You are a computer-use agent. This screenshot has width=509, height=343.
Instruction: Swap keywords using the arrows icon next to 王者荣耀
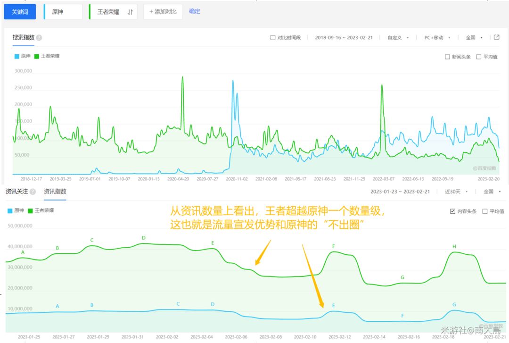tap(130, 12)
